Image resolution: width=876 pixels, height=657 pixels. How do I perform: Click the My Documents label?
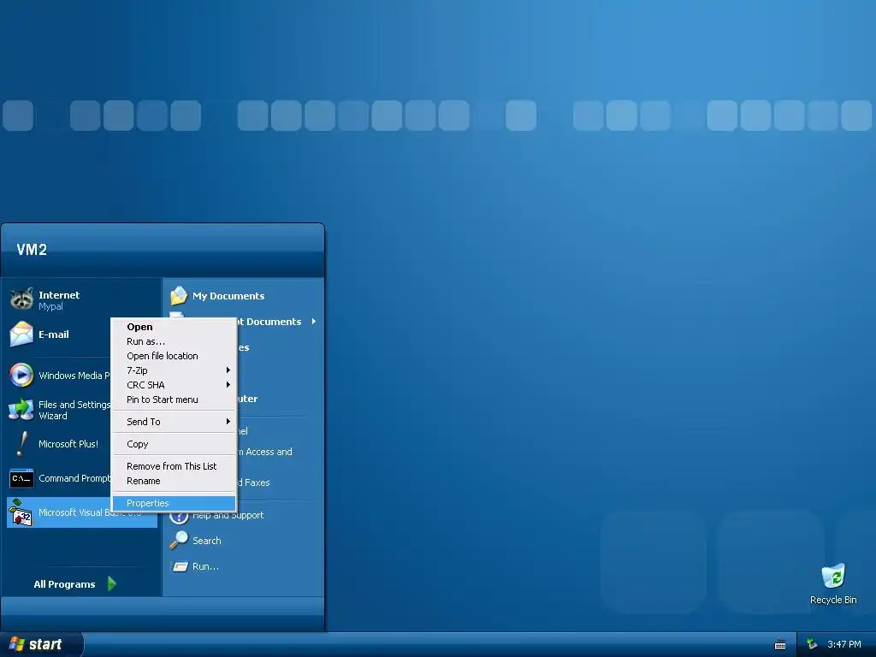coord(228,296)
